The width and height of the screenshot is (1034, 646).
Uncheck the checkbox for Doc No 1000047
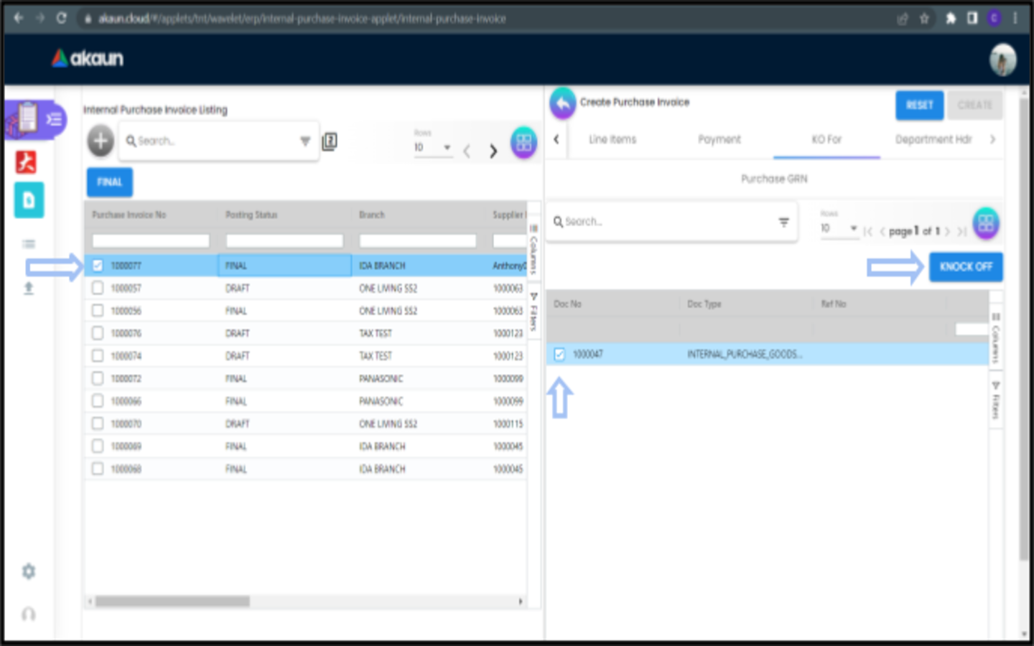[x=559, y=354]
